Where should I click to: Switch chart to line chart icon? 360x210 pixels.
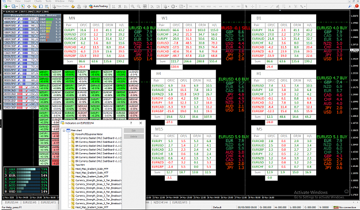(126, 6)
